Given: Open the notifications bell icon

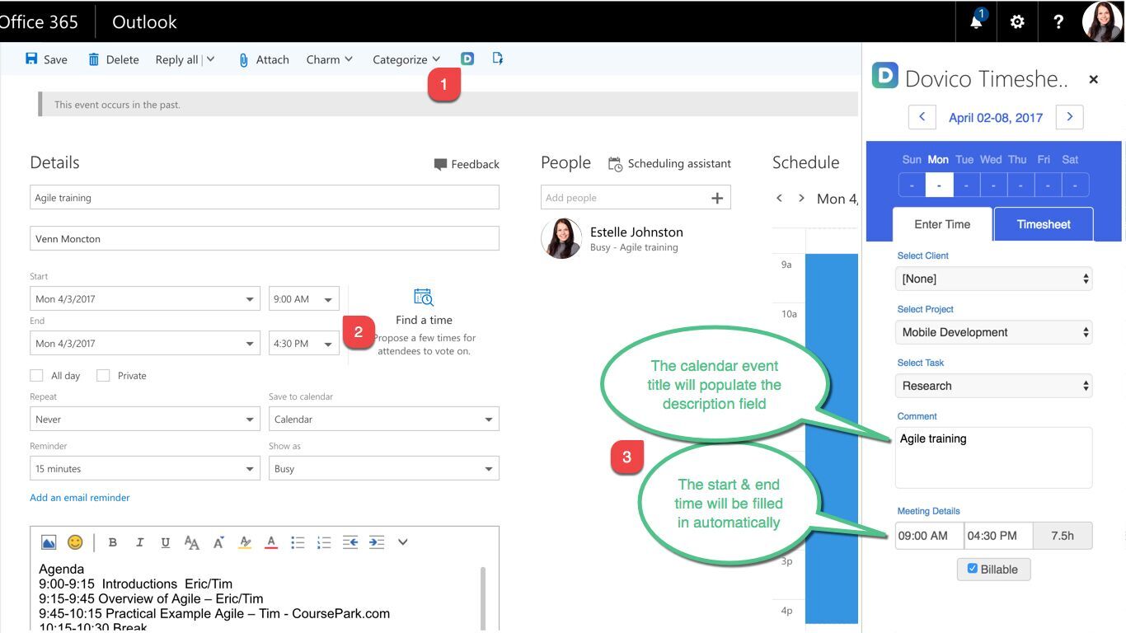Looking at the screenshot, I should pyautogui.click(x=976, y=21).
